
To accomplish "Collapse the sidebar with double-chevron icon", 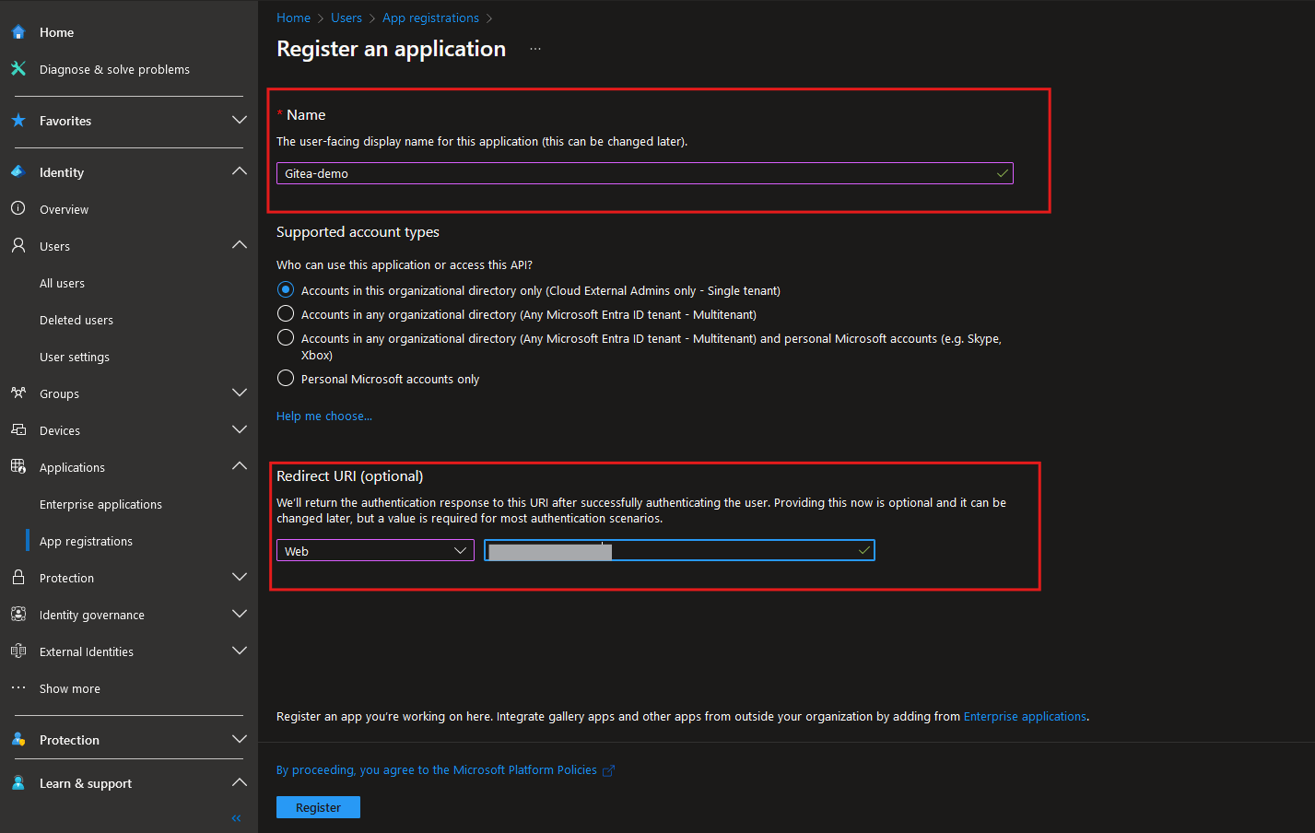I will [237, 818].
